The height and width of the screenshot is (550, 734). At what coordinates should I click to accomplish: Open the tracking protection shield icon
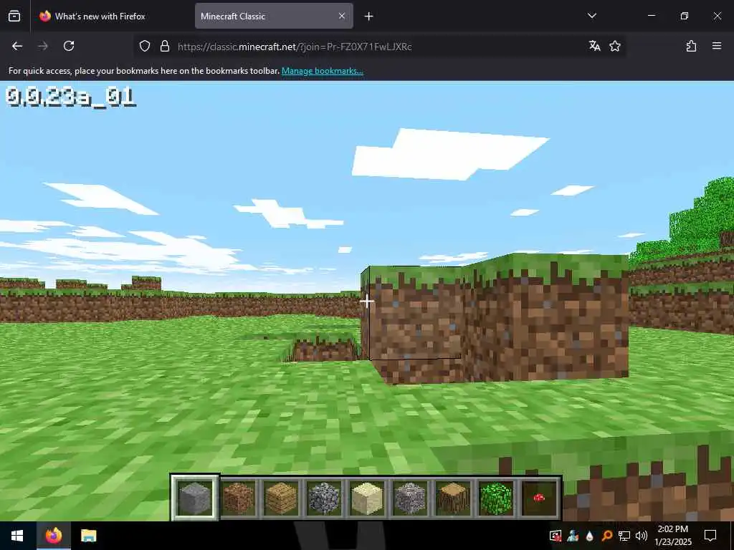coord(145,46)
